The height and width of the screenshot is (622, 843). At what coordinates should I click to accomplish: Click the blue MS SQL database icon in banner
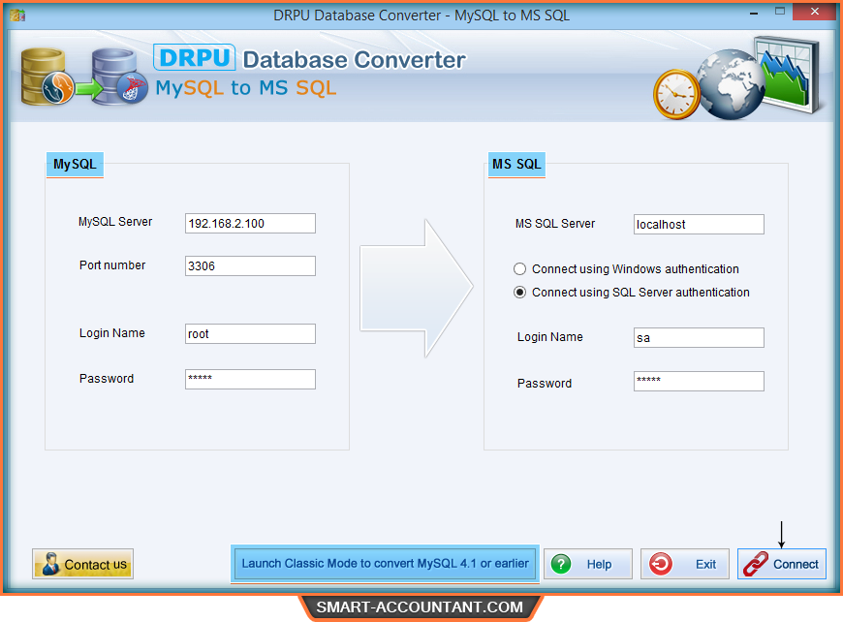[x=119, y=77]
